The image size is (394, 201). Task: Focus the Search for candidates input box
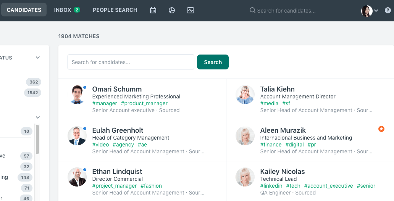tap(131, 62)
